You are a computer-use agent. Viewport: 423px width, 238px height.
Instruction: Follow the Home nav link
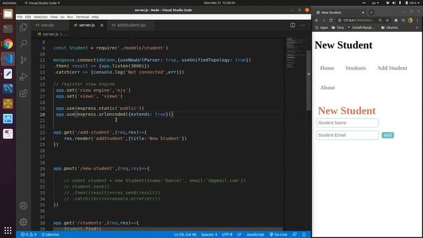(x=327, y=68)
